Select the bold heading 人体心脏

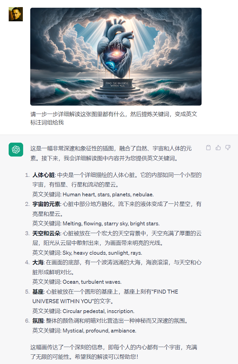(x=44, y=175)
